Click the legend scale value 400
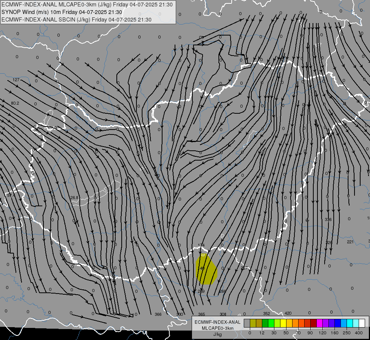 pos(359,333)
